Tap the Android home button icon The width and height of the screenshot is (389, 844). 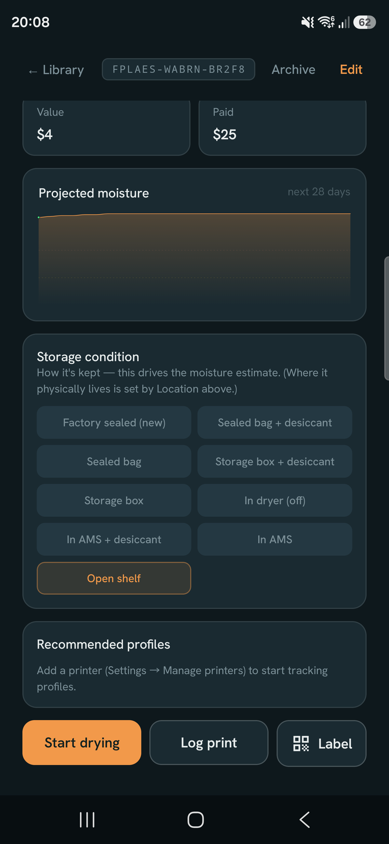(195, 820)
